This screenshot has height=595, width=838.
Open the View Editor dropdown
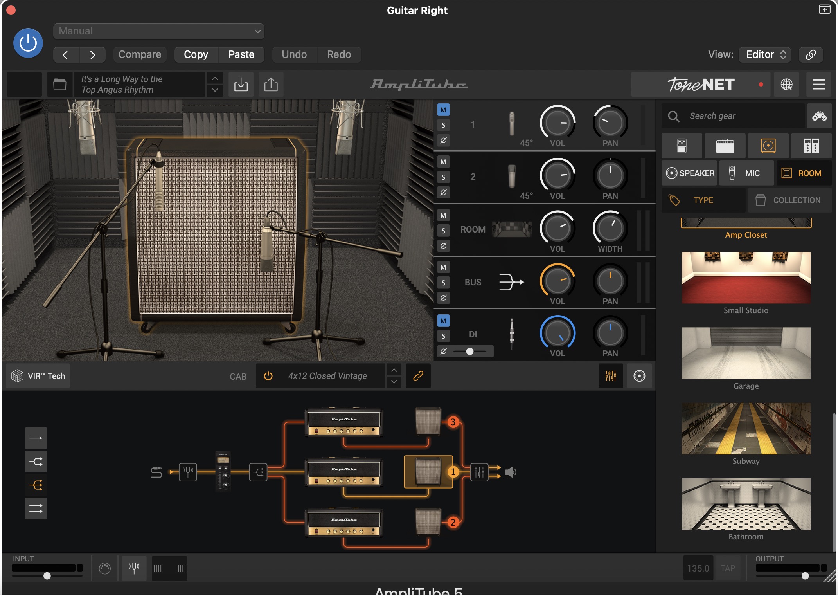click(765, 54)
